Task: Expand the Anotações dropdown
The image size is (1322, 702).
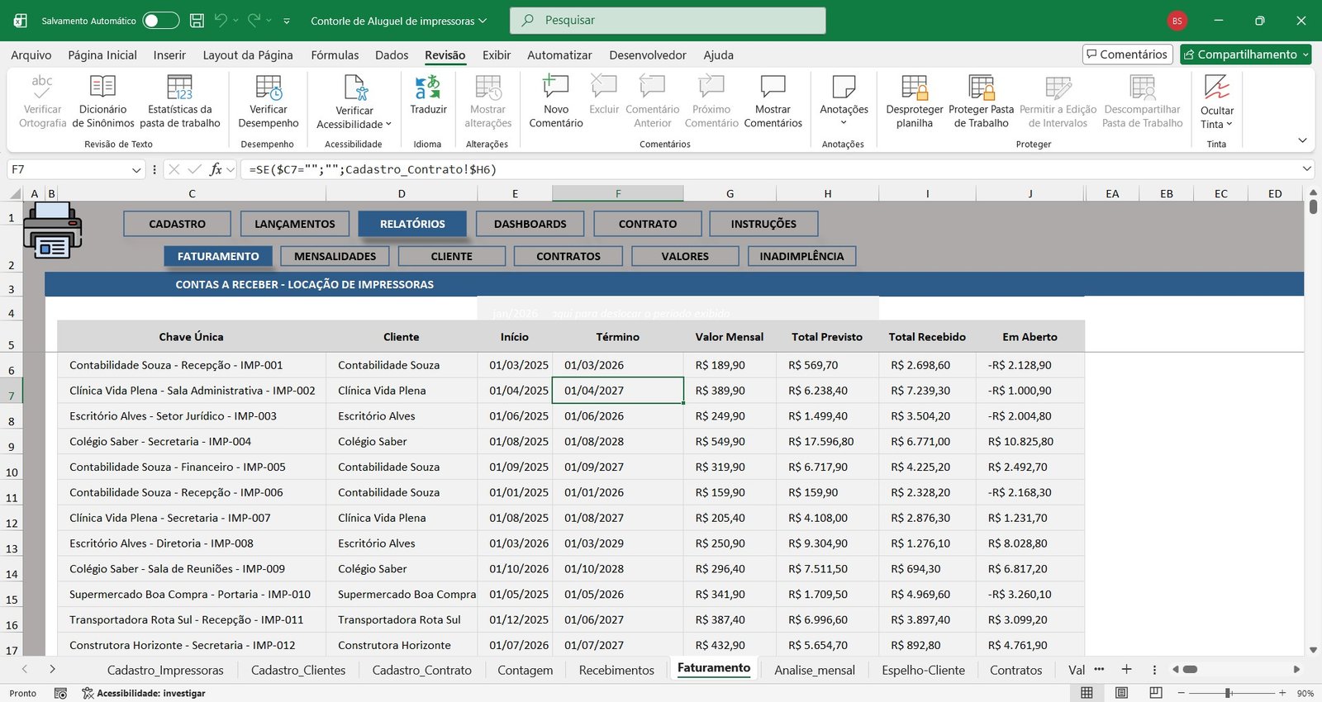Action: coord(844,123)
